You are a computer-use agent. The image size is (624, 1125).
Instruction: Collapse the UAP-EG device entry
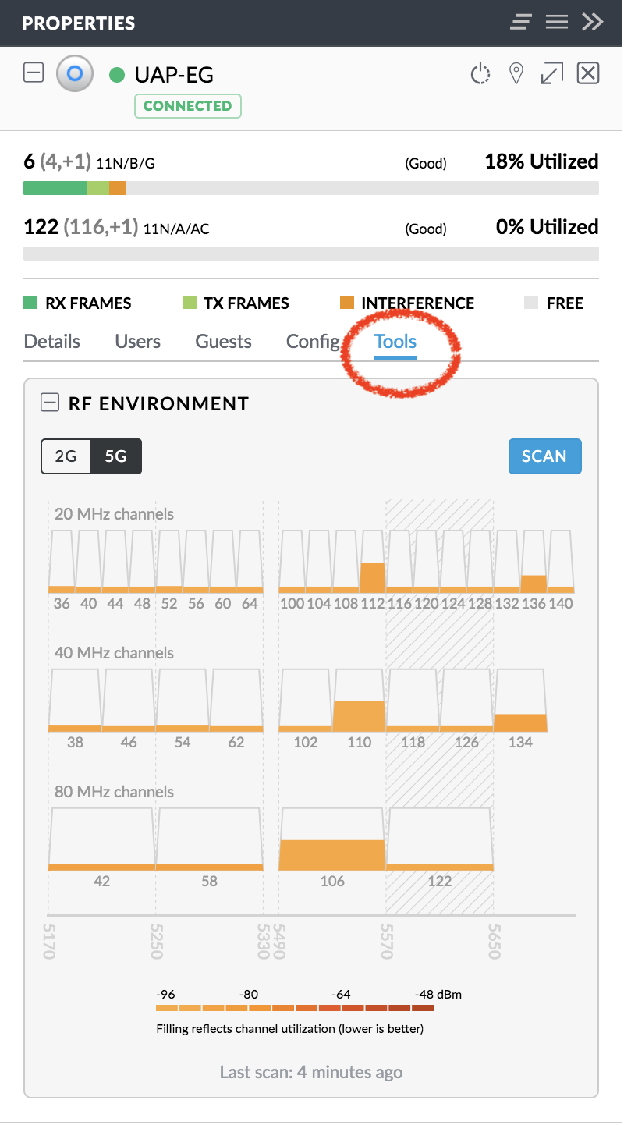pyautogui.click(x=34, y=73)
